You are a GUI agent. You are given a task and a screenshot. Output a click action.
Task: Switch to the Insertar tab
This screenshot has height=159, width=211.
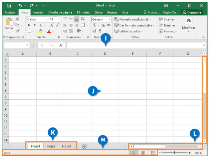click(x=38, y=12)
